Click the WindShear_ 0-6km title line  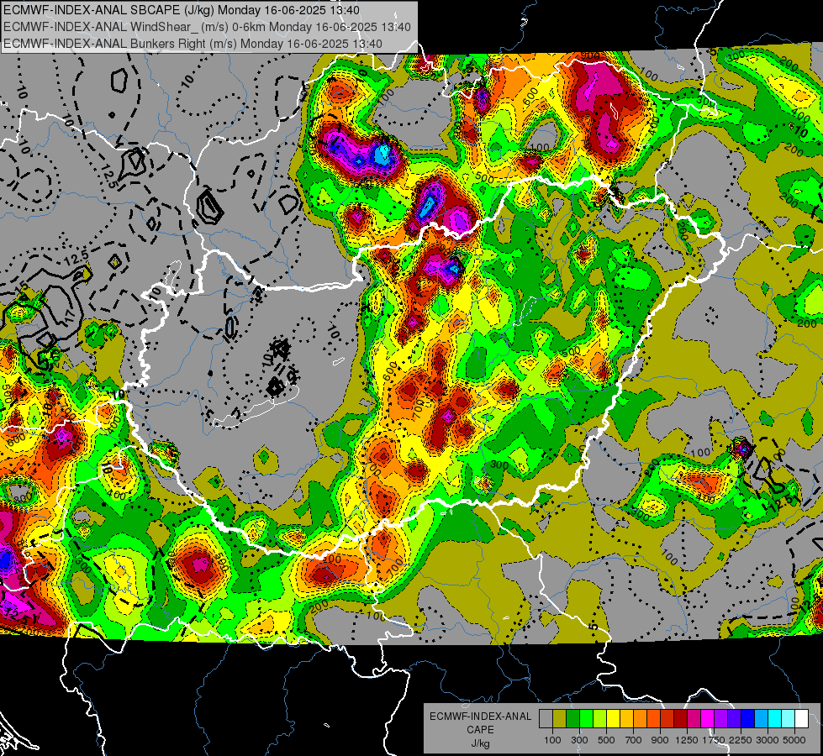[x=207, y=27]
